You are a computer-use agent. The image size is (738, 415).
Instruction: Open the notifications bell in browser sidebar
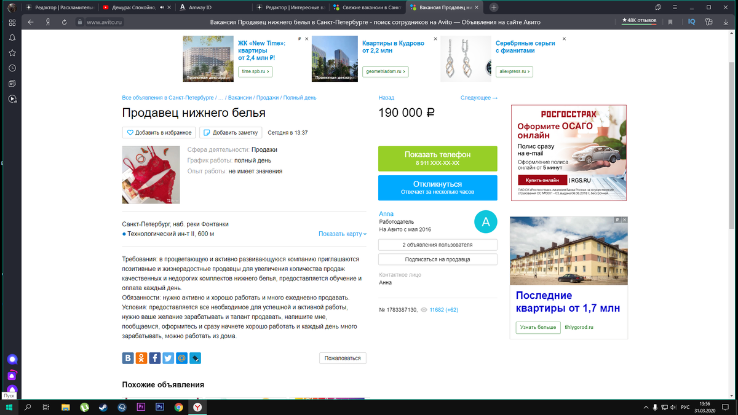(x=12, y=38)
